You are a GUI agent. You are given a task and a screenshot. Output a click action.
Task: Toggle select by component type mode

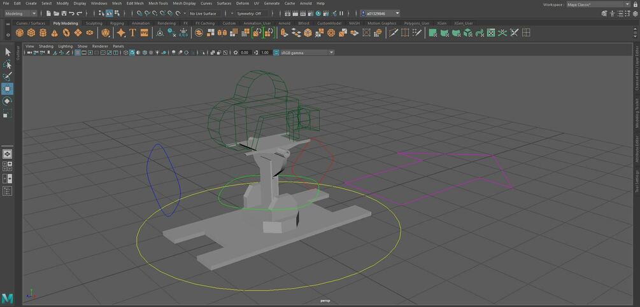[117, 13]
